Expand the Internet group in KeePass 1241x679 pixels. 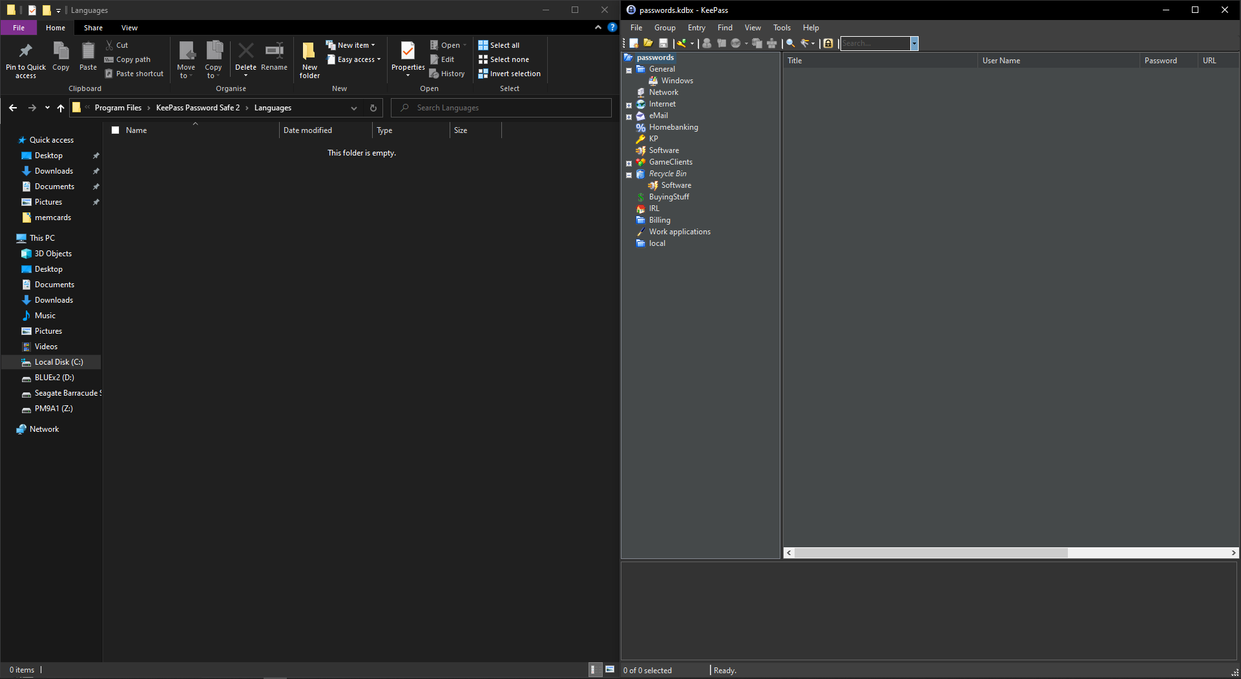[629, 105]
